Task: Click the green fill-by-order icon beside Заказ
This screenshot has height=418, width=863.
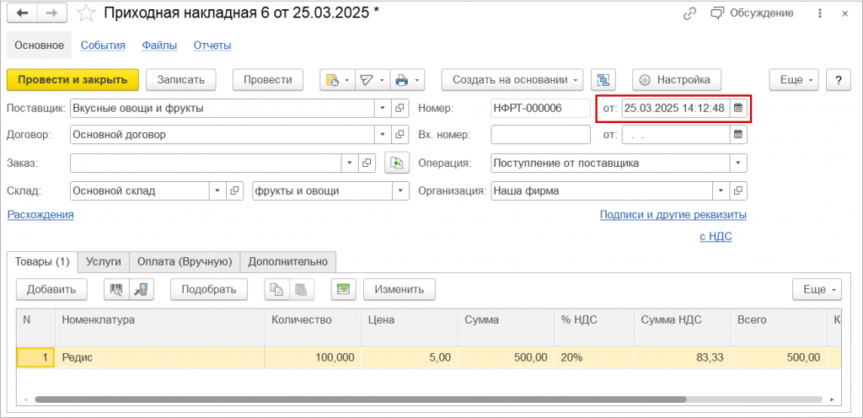Action: [x=394, y=163]
